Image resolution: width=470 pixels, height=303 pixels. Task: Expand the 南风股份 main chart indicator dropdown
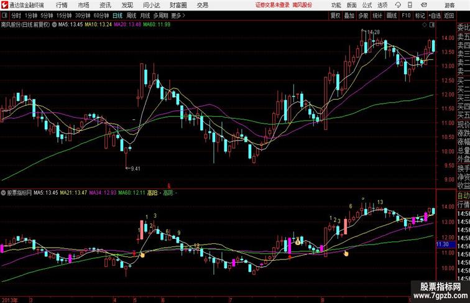pyautogui.click(x=54, y=25)
